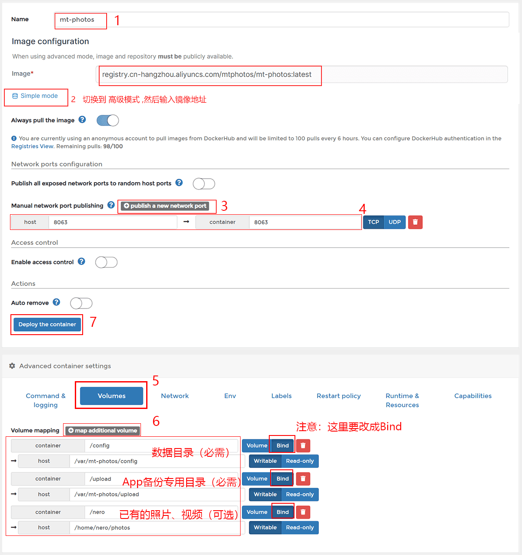This screenshot has width=522, height=555.
Task: Set /config mapping type to Volume
Action: click(257, 445)
